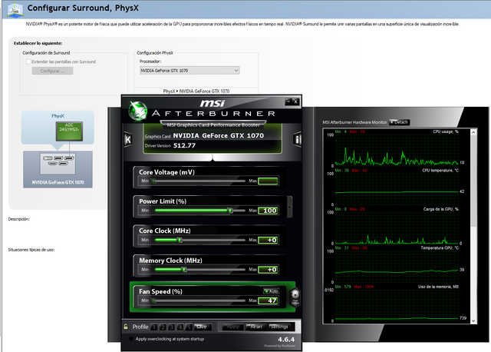This screenshot has height=352, width=491.
Task: Detach the Hardware Monitor panel
Action: 399,122
